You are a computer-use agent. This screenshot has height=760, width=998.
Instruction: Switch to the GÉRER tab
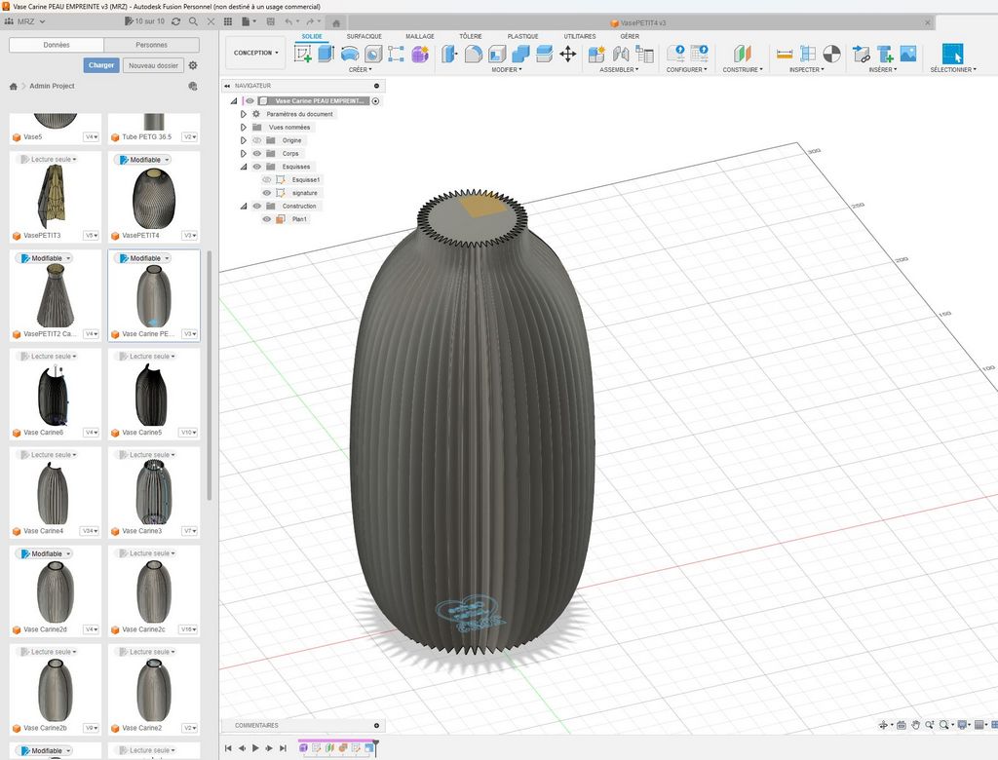[630, 36]
